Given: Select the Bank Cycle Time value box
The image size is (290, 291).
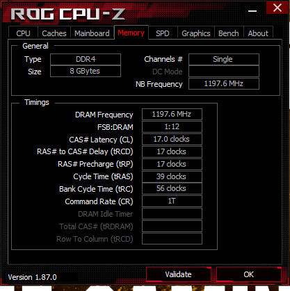Looking at the screenshot, I should 172,188.
